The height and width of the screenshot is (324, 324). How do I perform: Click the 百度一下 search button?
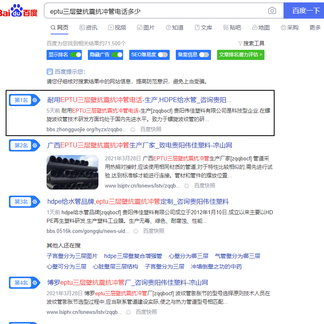[304, 11]
